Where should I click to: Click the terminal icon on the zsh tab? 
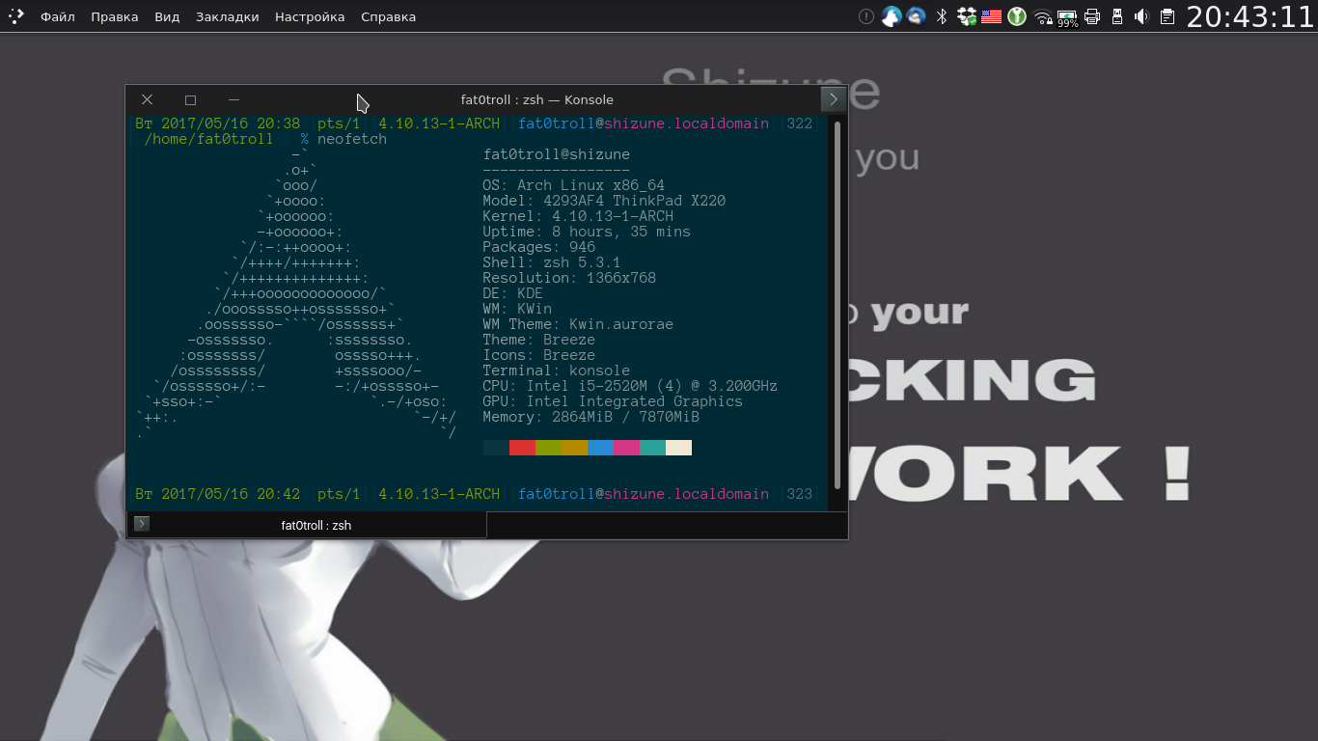(142, 524)
